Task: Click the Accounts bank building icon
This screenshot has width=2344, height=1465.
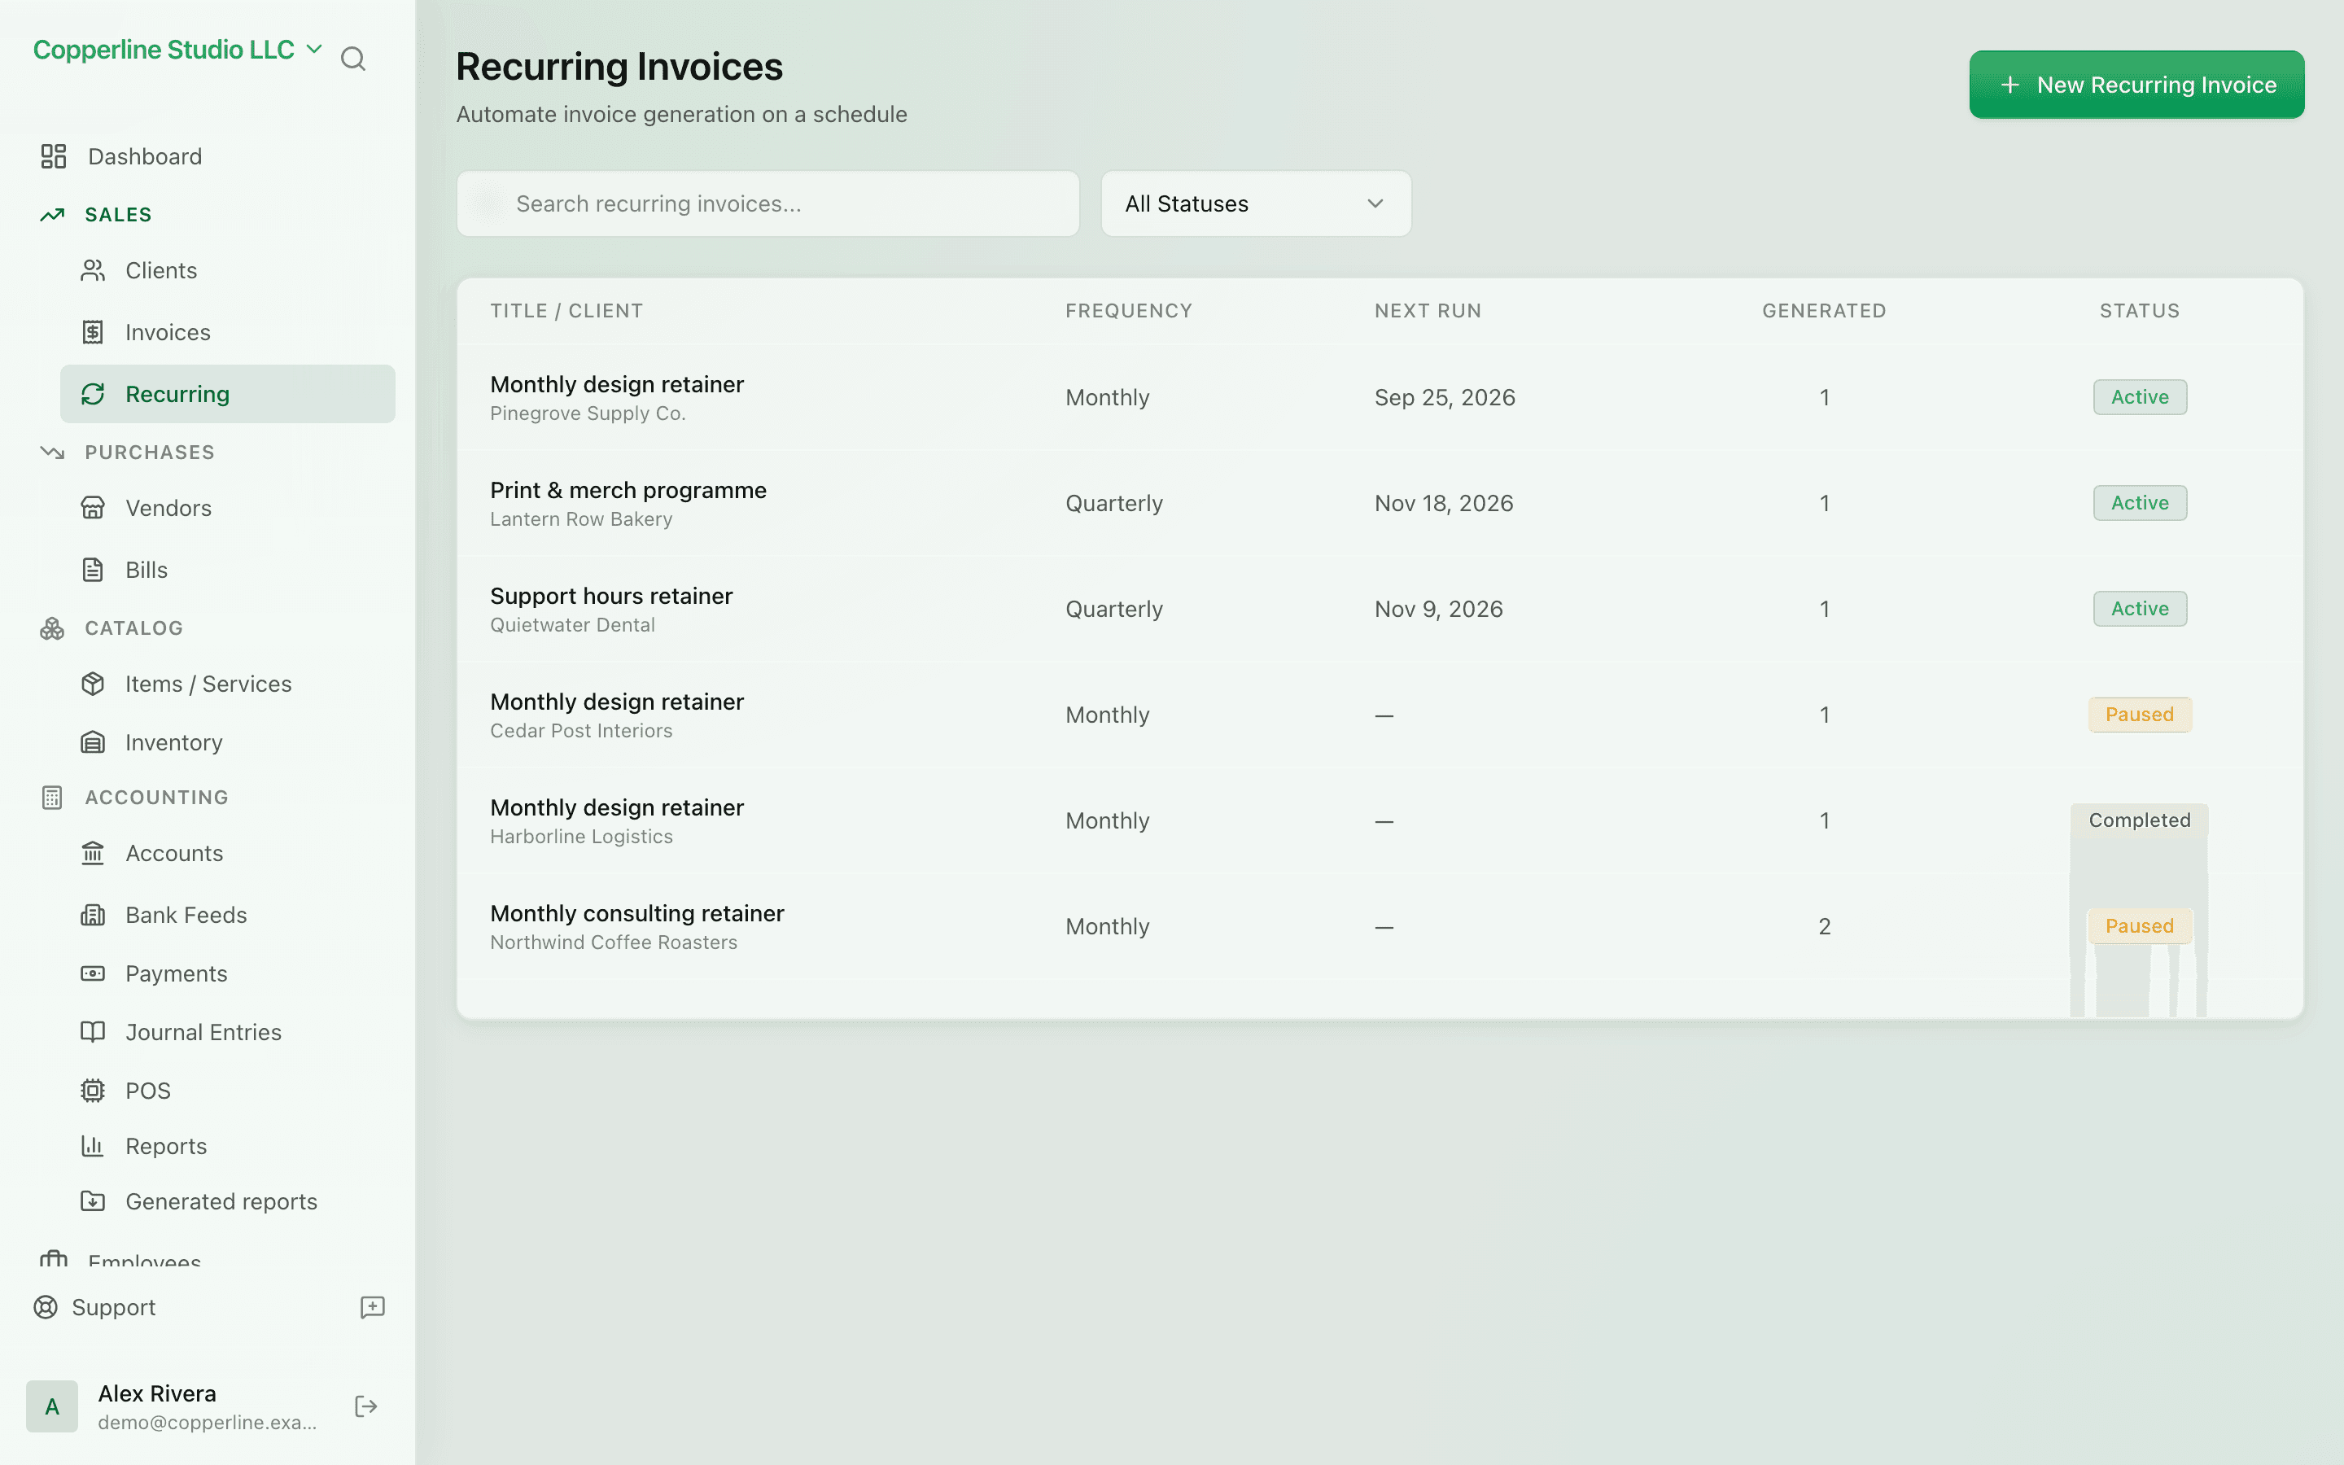Action: [93, 853]
